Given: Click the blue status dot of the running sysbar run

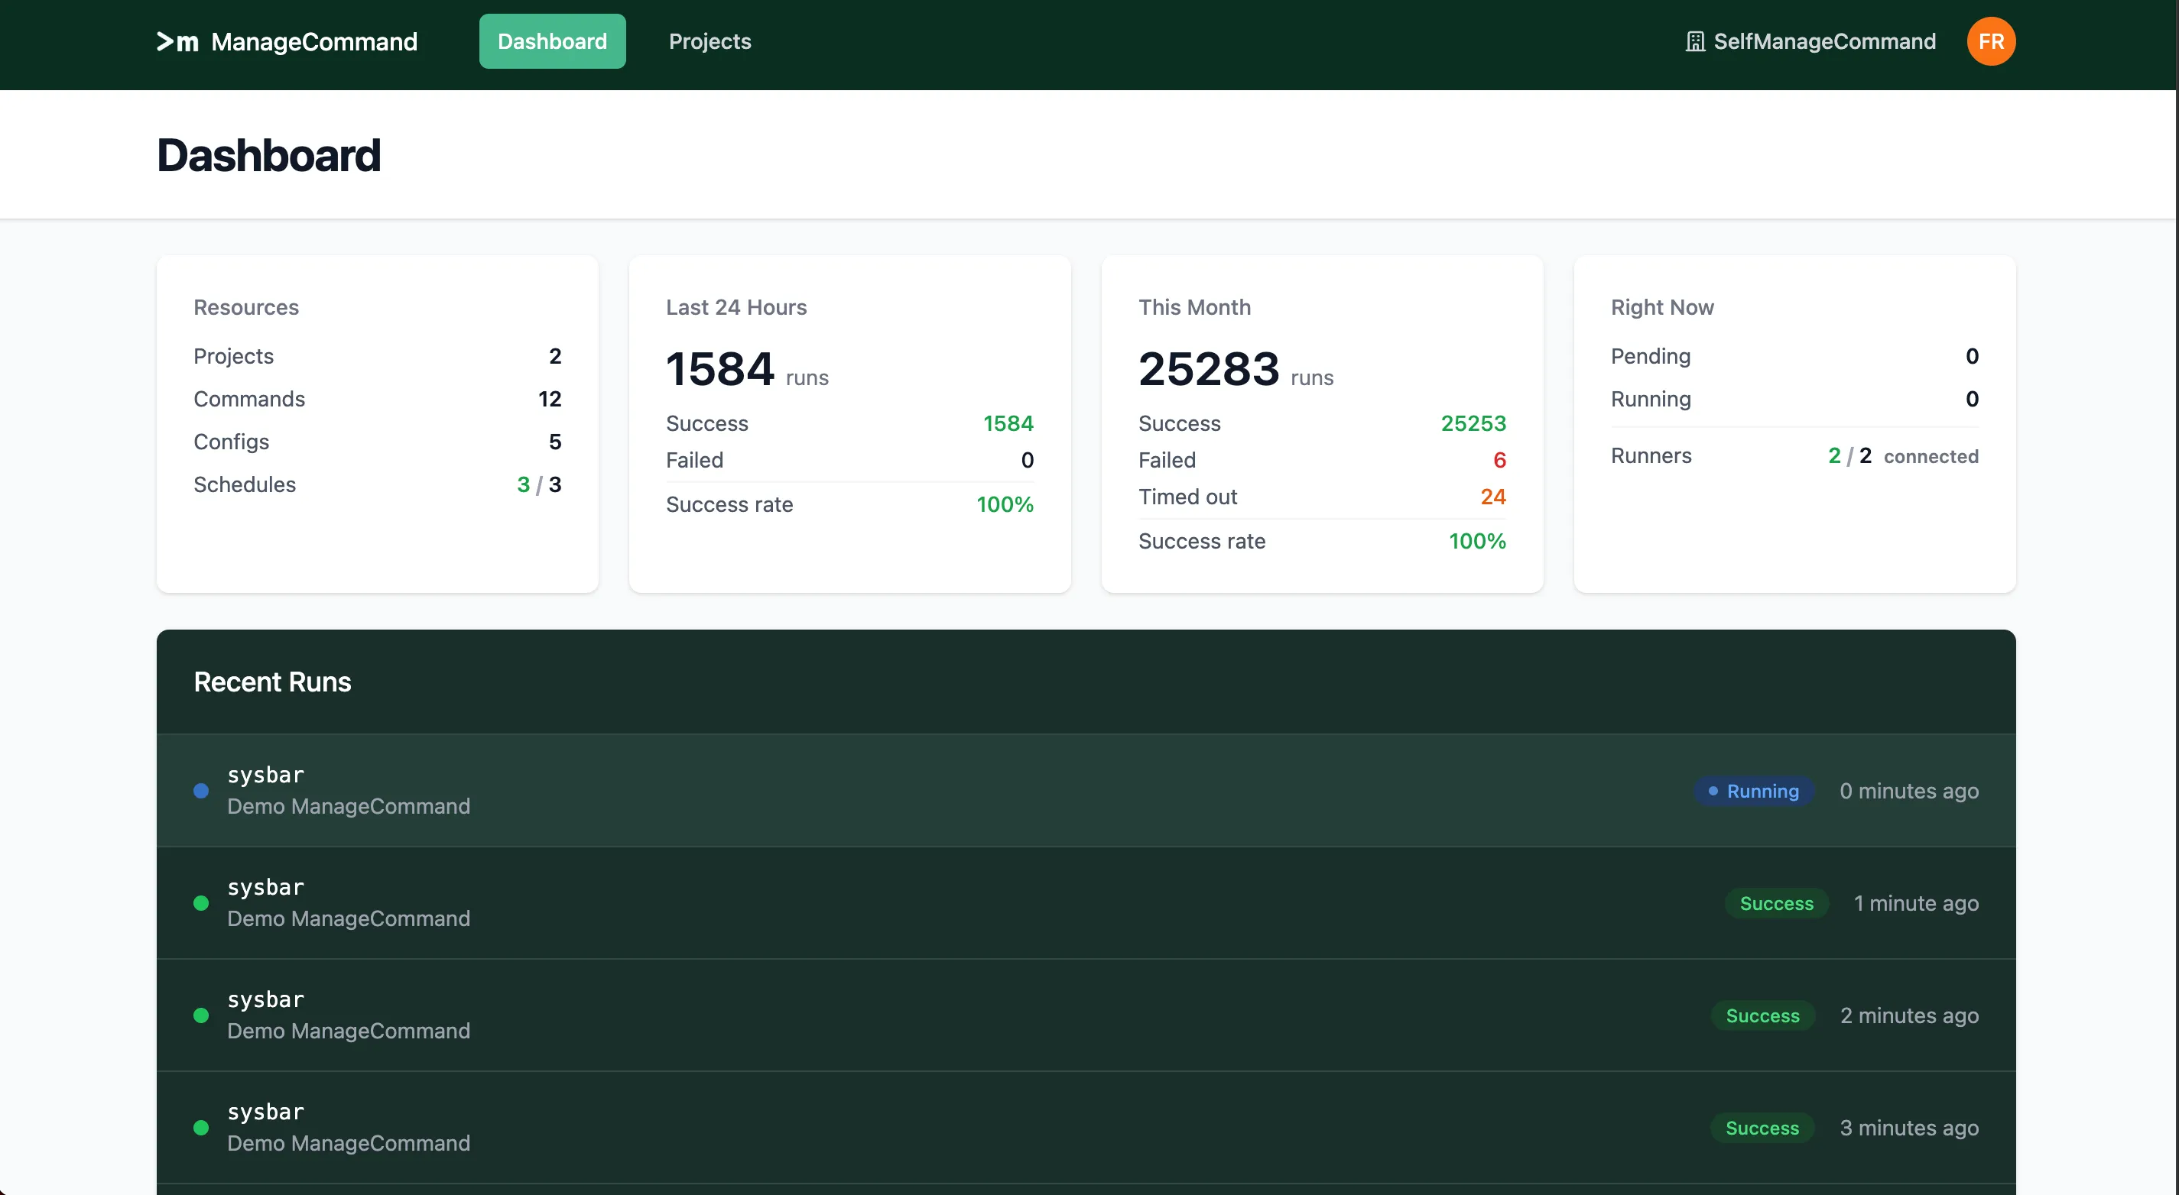Looking at the screenshot, I should [x=201, y=791].
